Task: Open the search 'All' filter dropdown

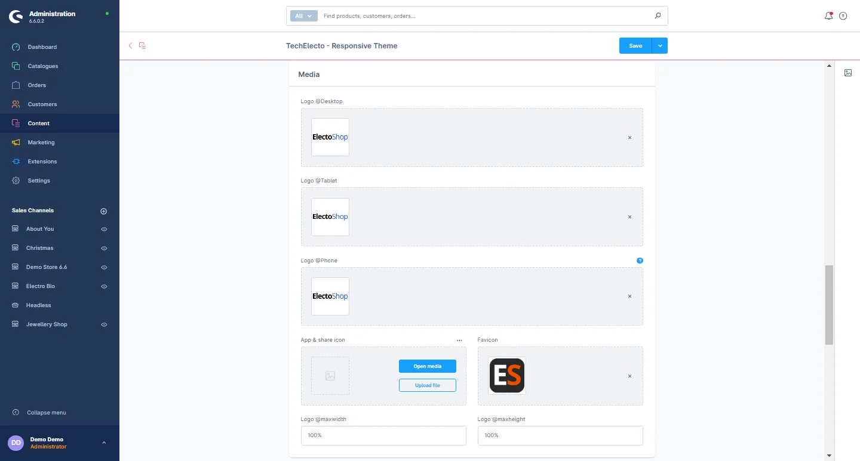Action: pyautogui.click(x=303, y=16)
